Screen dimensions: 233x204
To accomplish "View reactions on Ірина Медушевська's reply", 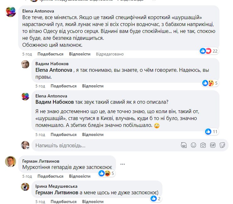I will coord(156,198).
